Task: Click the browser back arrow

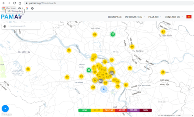Action: point(4,3)
